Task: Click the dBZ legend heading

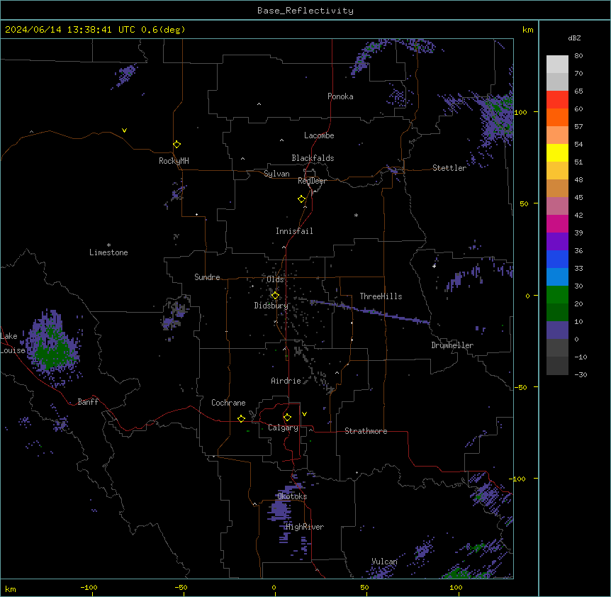Action: (x=574, y=38)
